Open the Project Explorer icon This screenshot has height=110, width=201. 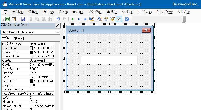100,19
